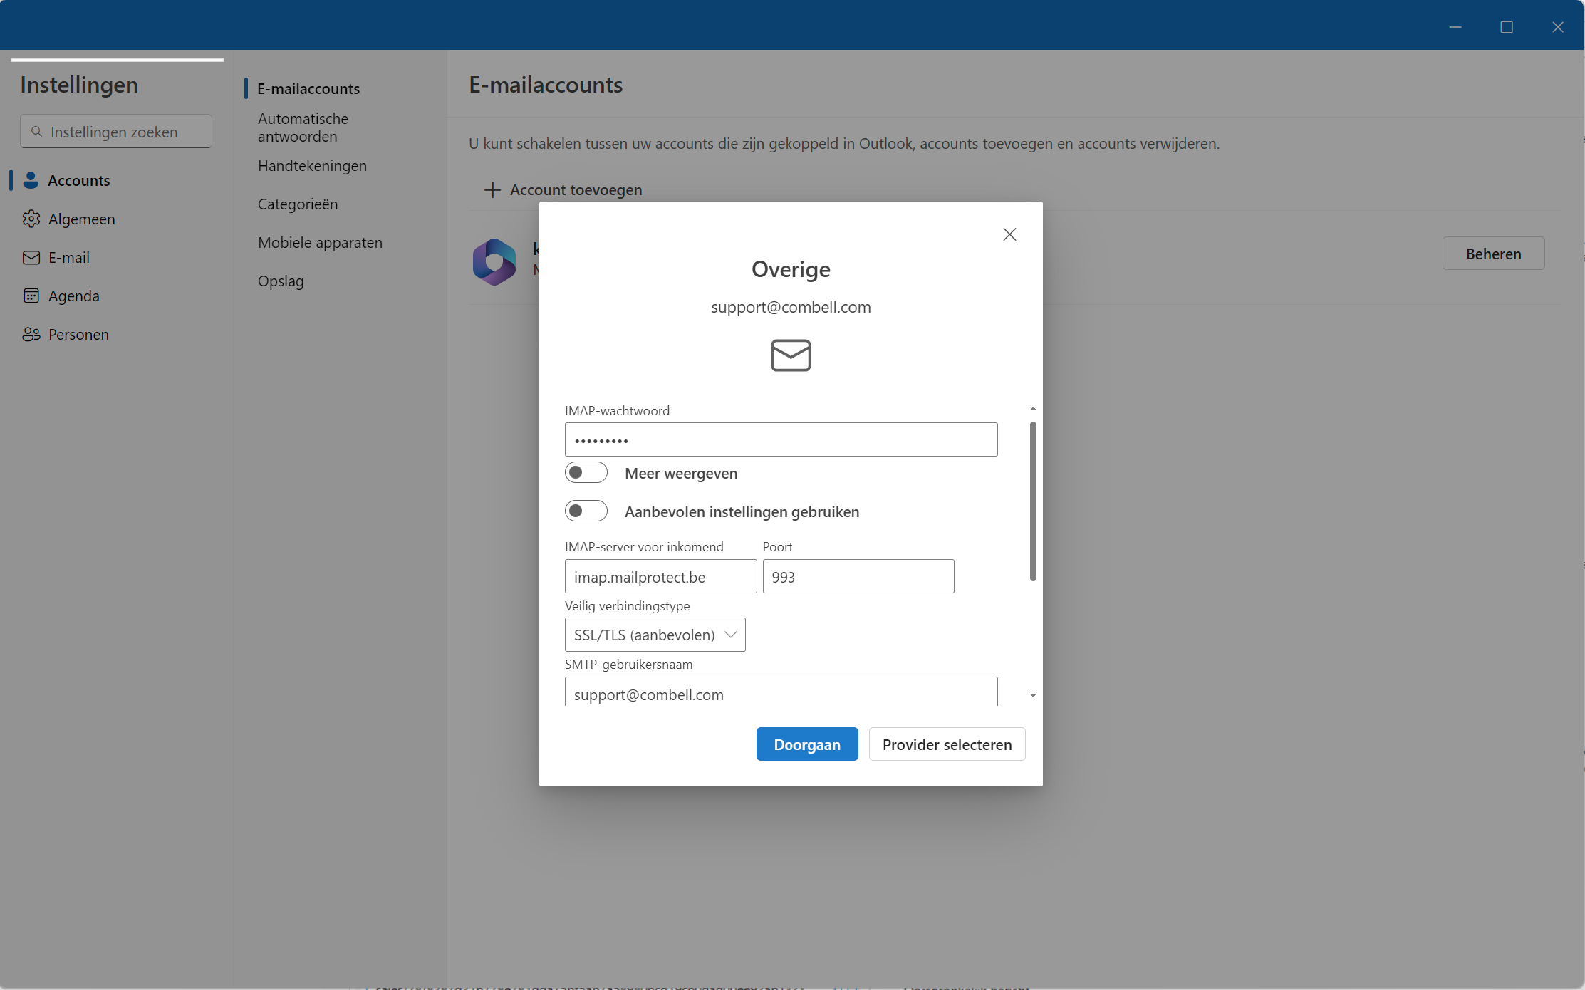Click the Accounts person icon in sidebar
Screen dimensions: 1585x990
(31, 180)
